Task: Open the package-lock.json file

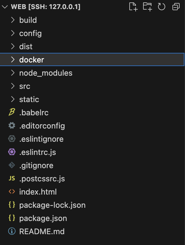Action: [x=52, y=205]
